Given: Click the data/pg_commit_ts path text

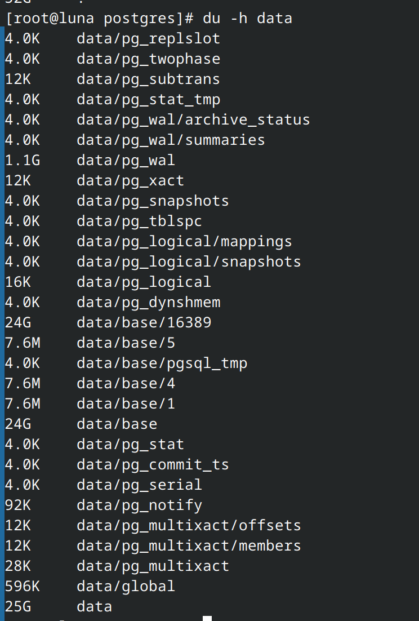Looking at the screenshot, I should coord(153,464).
